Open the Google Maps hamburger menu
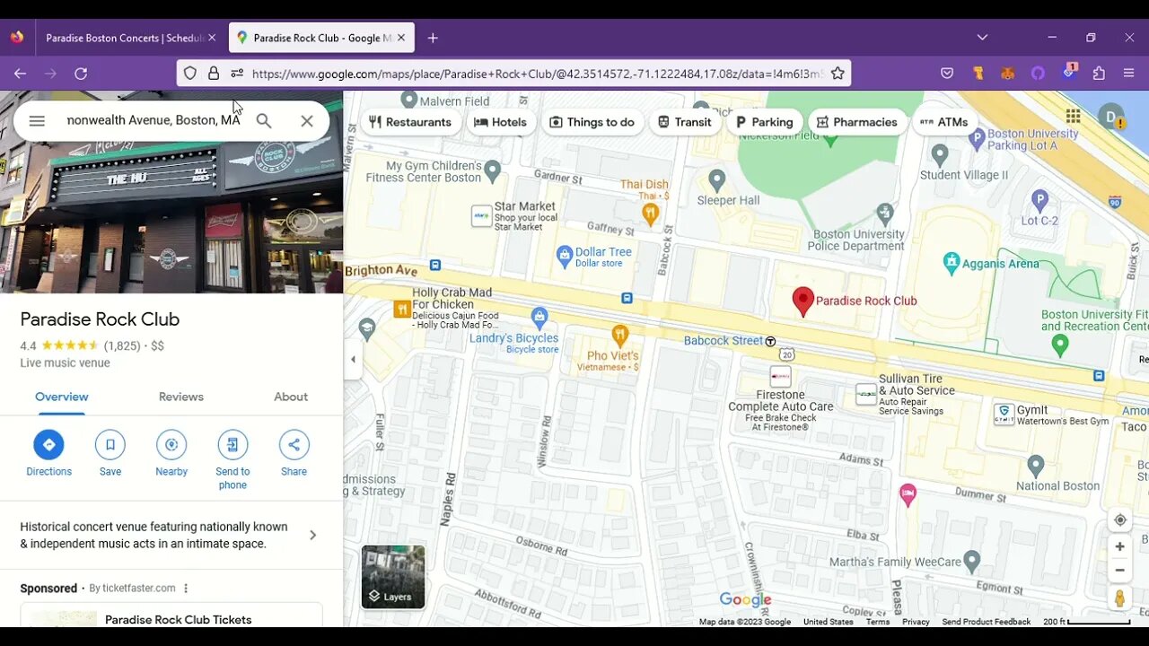This screenshot has width=1149, height=646. tap(37, 121)
